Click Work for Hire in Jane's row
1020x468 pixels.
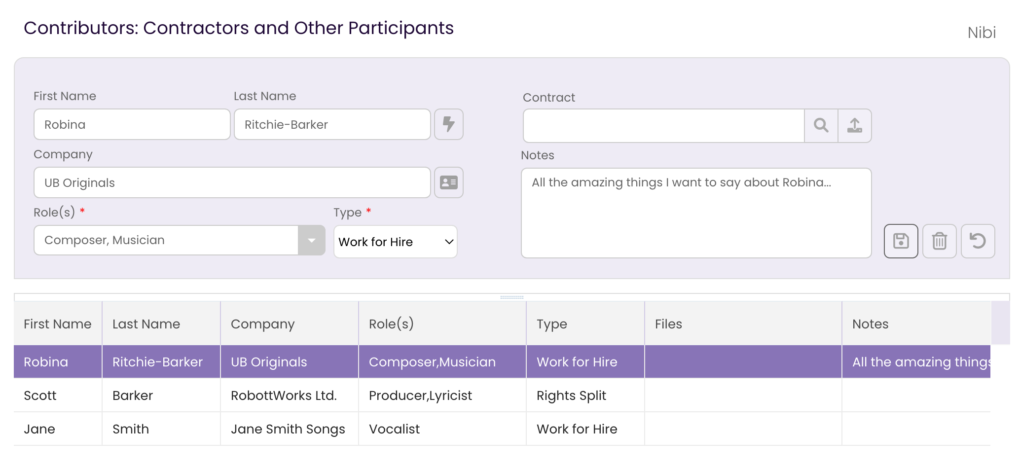pyautogui.click(x=585, y=429)
